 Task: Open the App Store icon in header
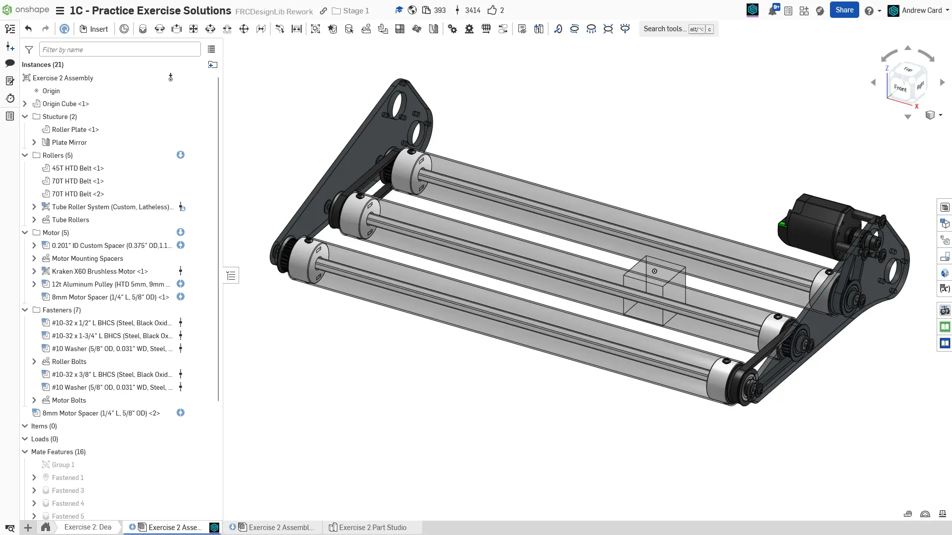(804, 10)
